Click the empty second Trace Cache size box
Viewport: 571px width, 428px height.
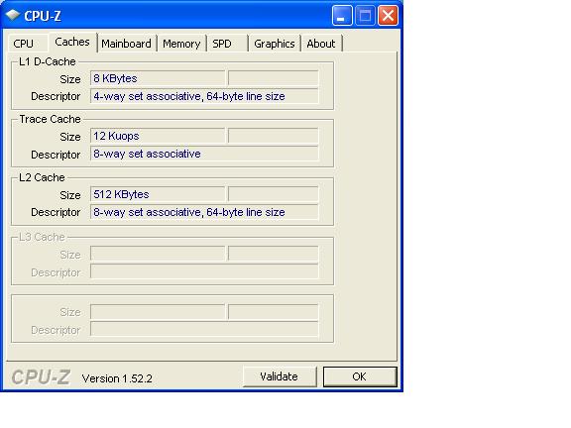(x=274, y=136)
